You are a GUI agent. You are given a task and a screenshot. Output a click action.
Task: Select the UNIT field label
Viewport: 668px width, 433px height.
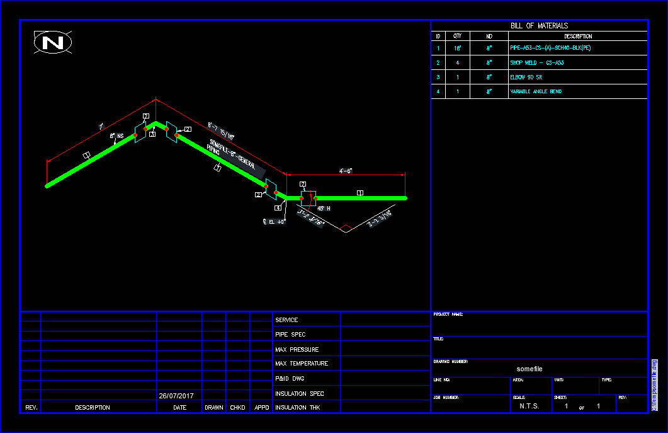(559, 379)
